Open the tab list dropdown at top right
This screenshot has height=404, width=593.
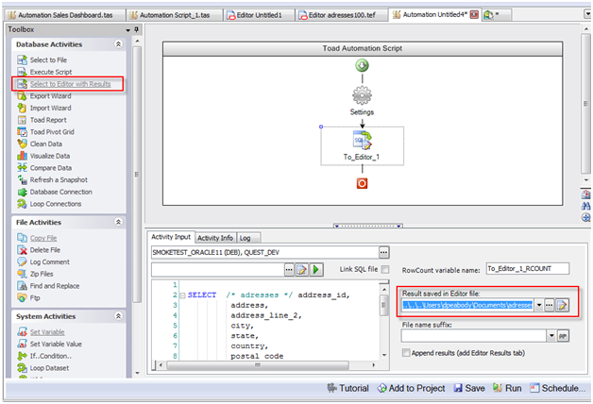tap(587, 14)
